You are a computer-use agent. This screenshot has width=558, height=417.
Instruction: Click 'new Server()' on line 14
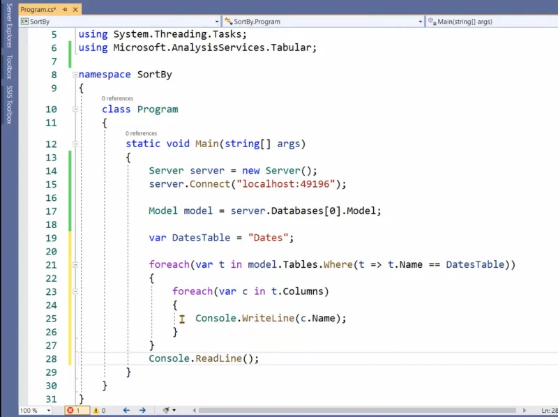[x=276, y=171]
